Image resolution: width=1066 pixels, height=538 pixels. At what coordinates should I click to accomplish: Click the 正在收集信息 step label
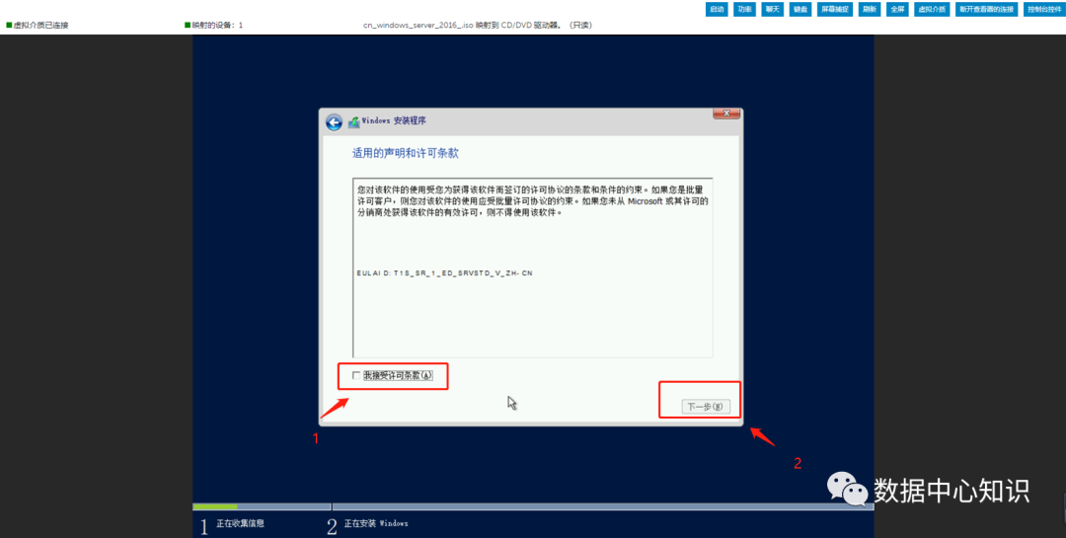click(240, 524)
